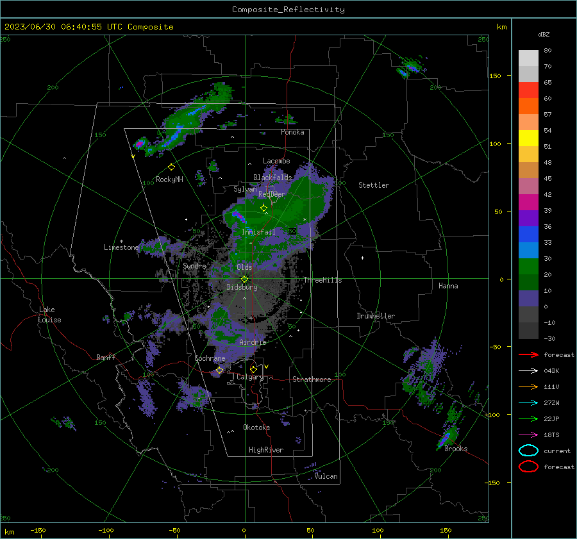The width and height of the screenshot is (577, 539).
Task: Click the magenta swatch below 42 dBZ
Action: [x=528, y=202]
